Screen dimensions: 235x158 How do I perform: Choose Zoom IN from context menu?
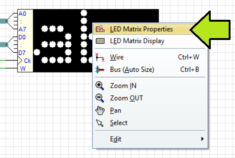pos(150,86)
